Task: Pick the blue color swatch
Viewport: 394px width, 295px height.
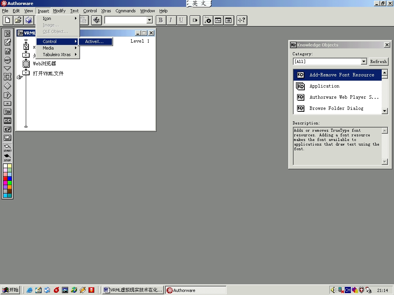Action: pos(10,179)
